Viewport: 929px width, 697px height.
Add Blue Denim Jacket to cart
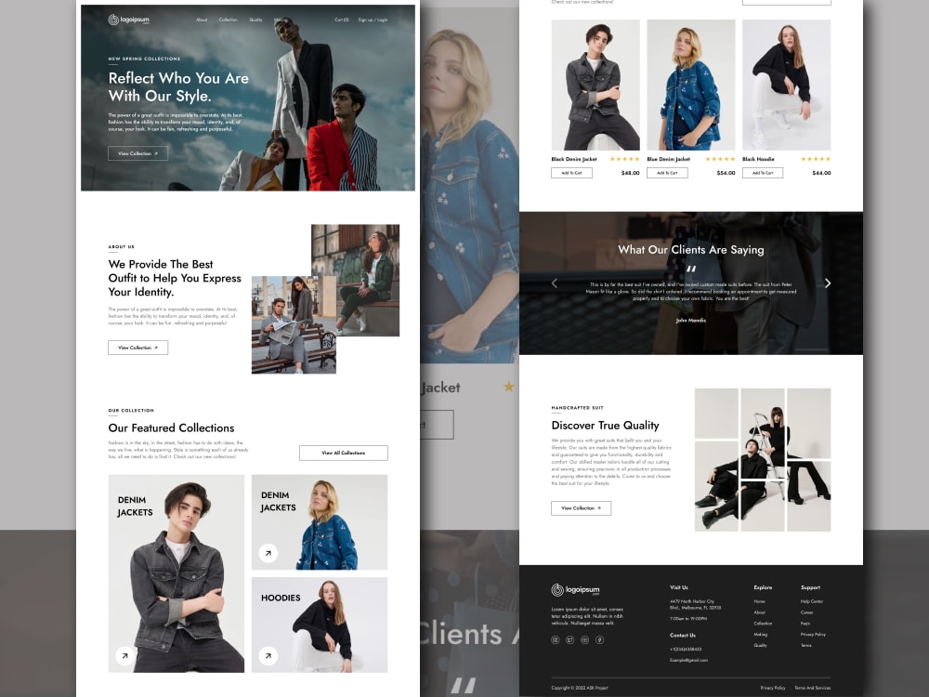(x=667, y=173)
